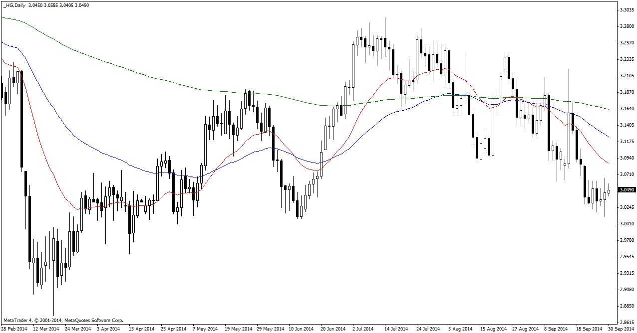Select the 2 Jul 2014 date label
This screenshot has height=333, width=637.
coord(363,329)
